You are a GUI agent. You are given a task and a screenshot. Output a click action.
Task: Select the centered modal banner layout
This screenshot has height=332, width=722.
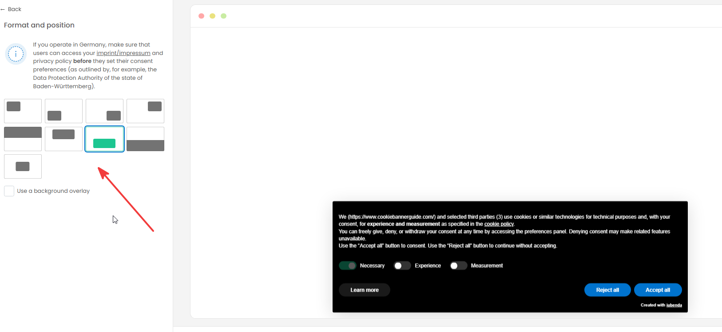23,167
